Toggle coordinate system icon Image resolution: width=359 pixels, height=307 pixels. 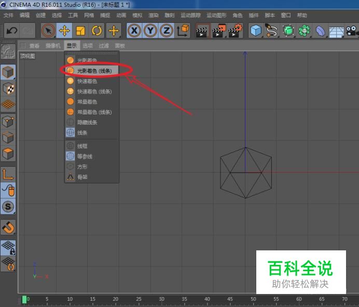(183, 30)
